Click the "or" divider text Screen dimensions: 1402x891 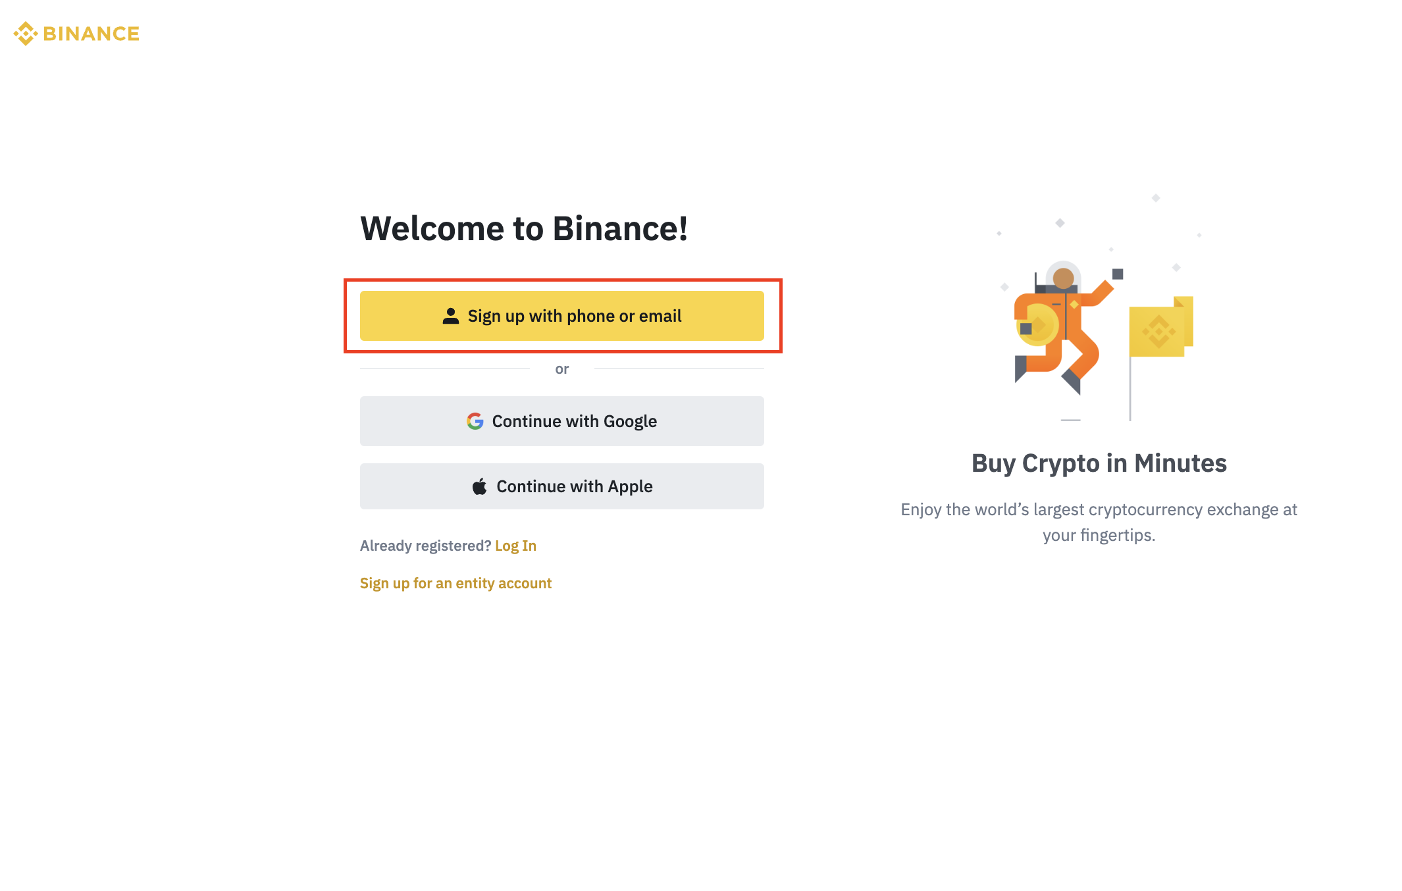pos(561,369)
